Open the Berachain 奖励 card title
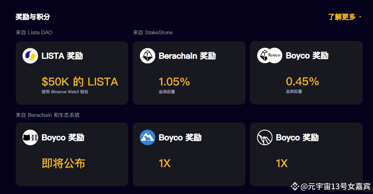 coord(187,56)
